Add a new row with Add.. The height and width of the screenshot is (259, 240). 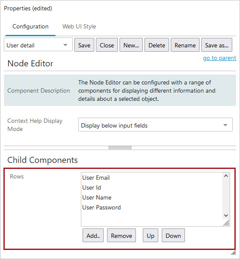(x=93, y=235)
